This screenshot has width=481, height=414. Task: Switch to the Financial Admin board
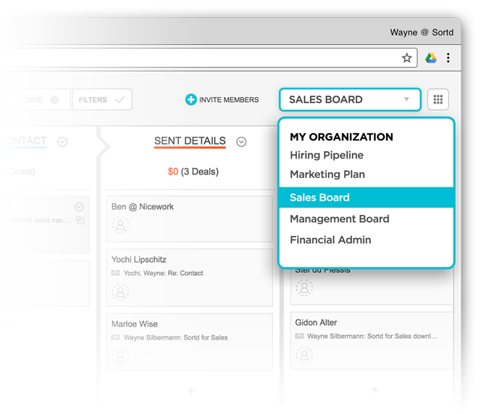pyautogui.click(x=330, y=240)
